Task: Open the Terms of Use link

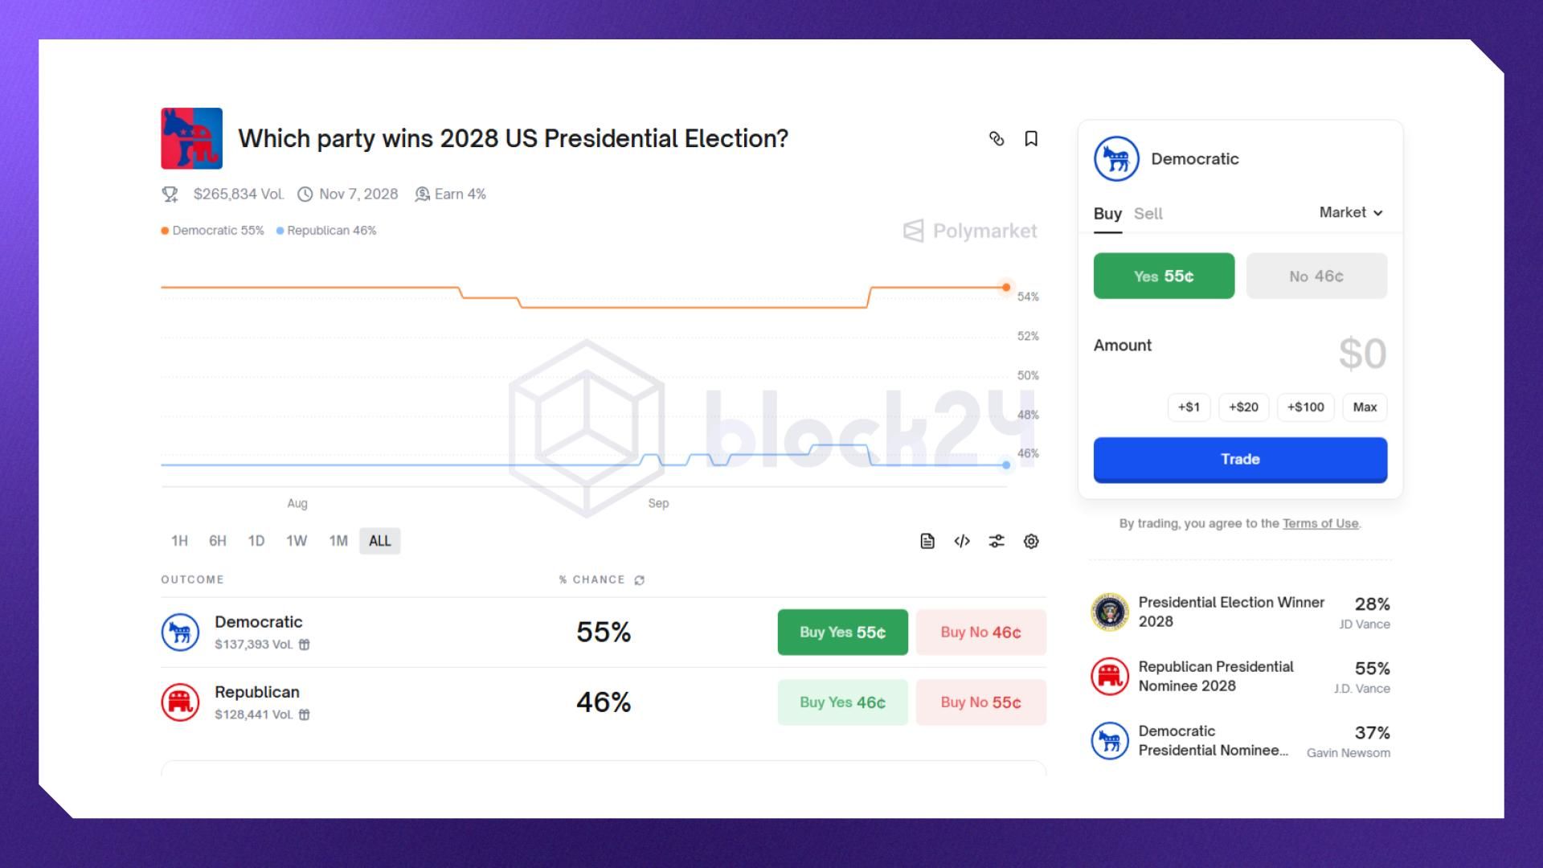Action: [1320, 523]
